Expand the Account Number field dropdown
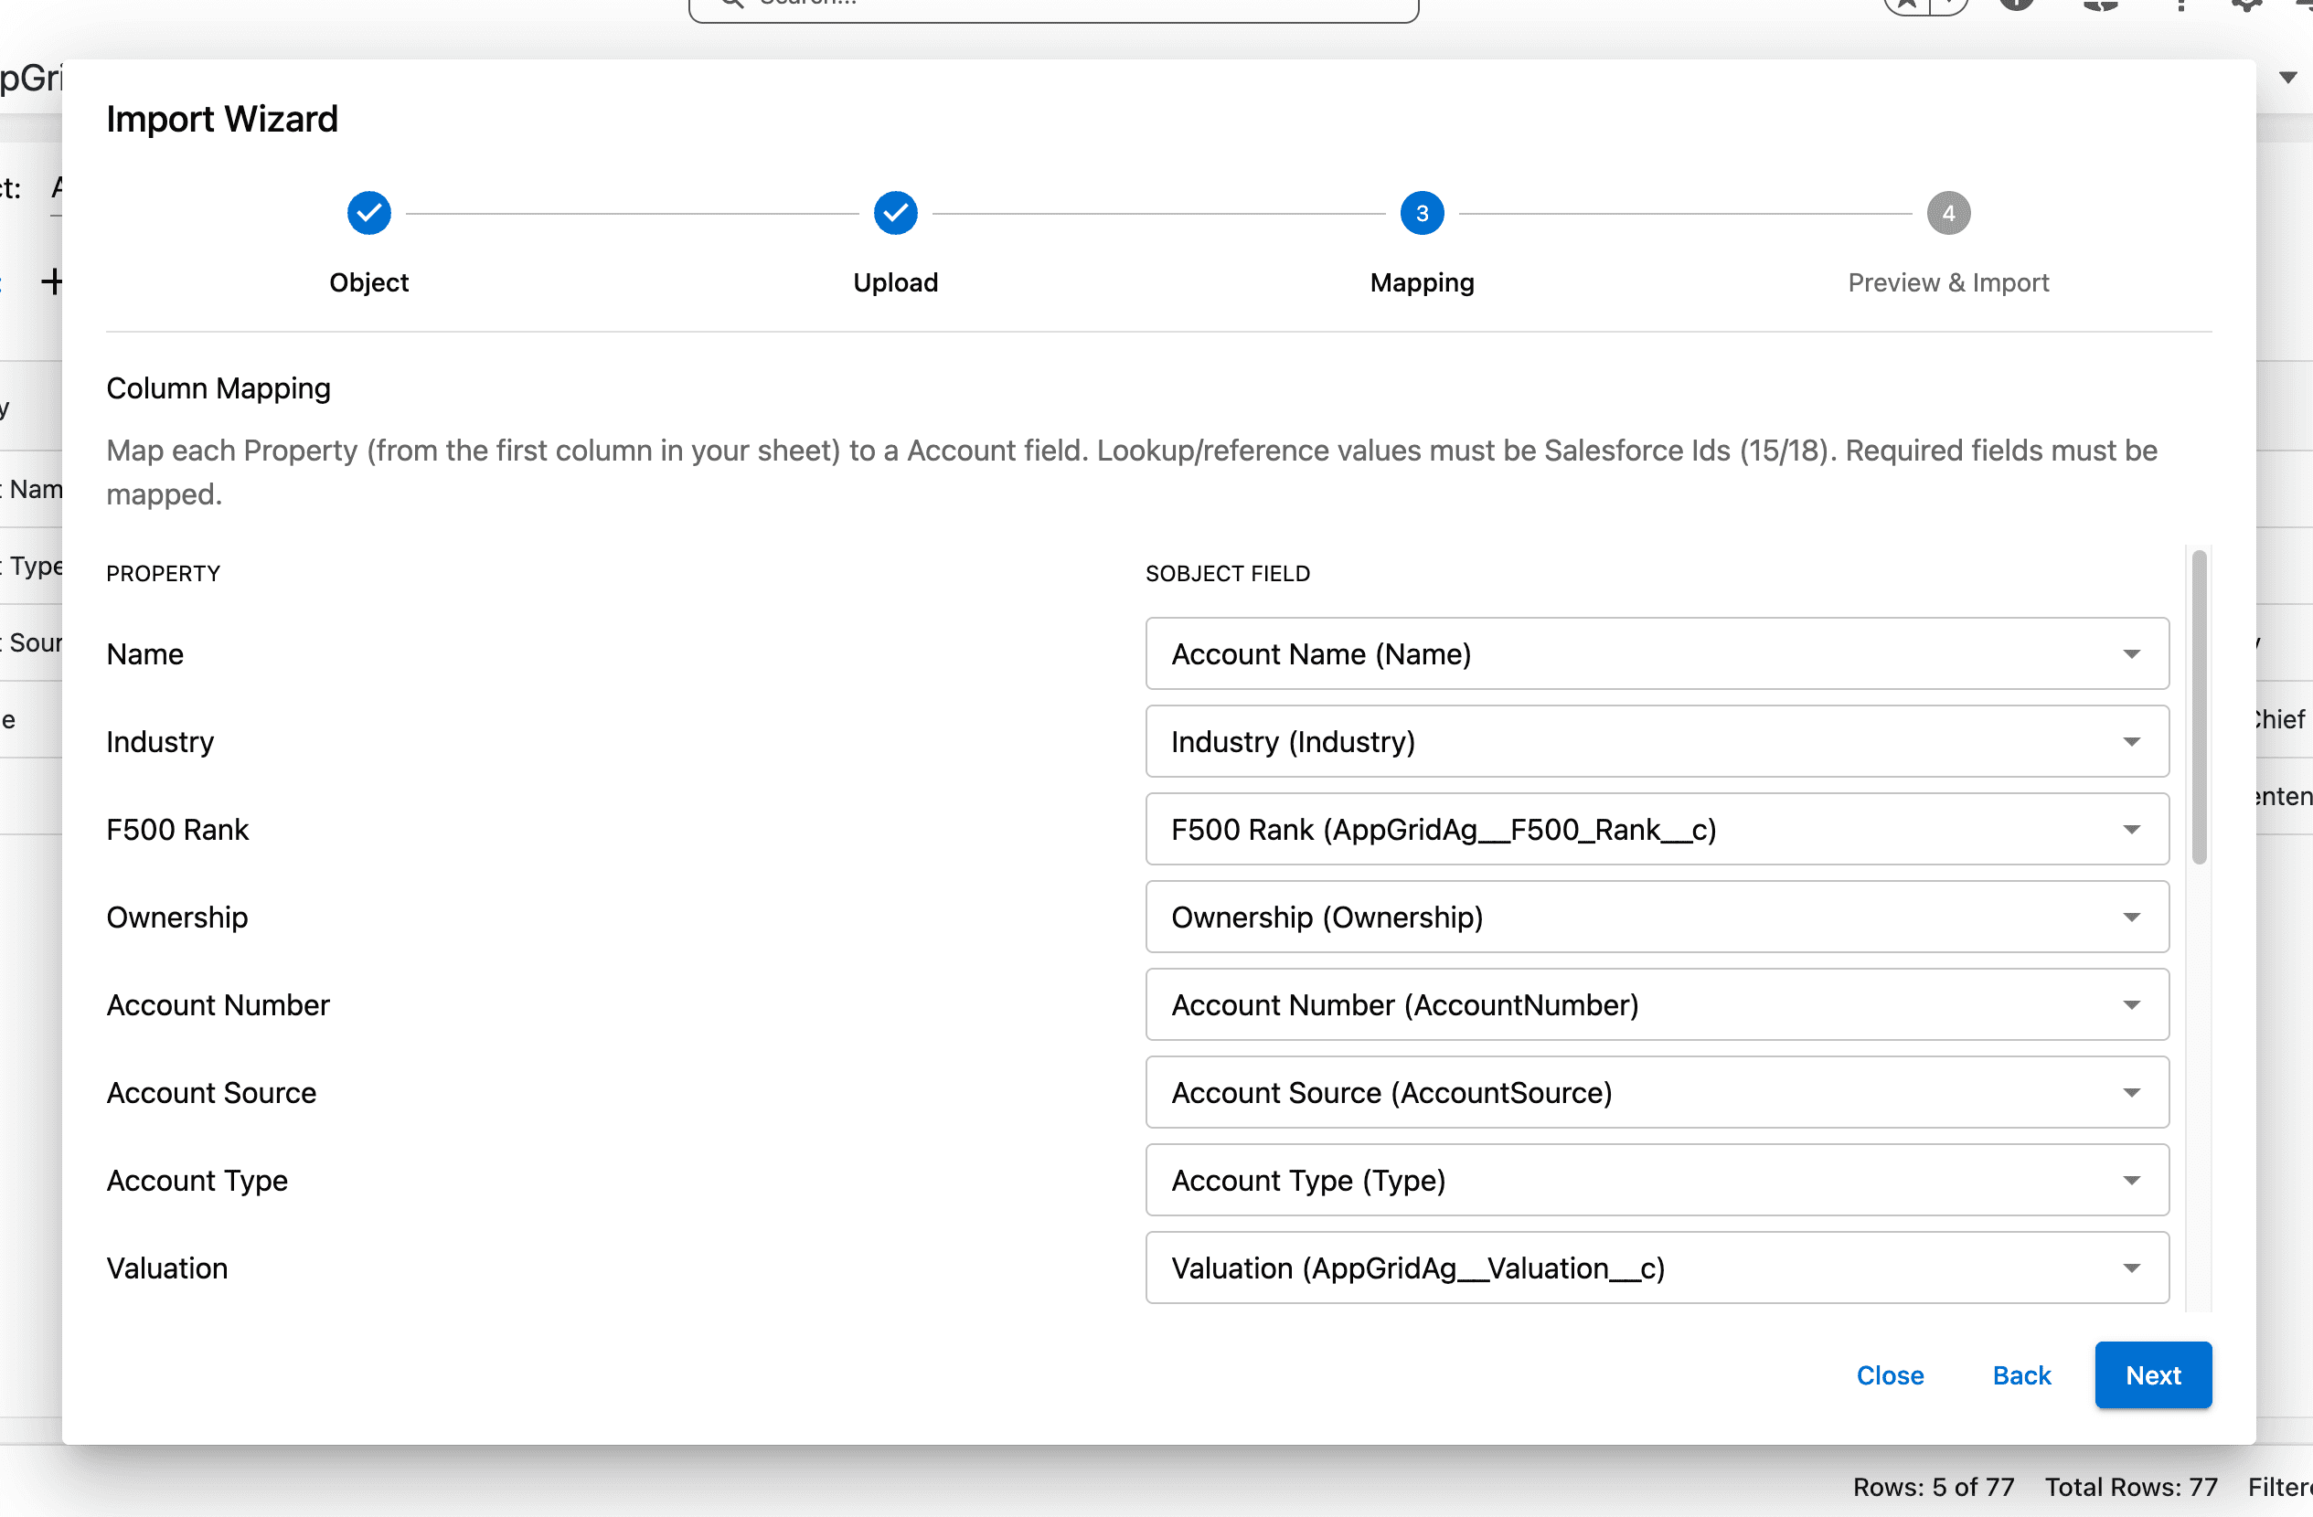The width and height of the screenshot is (2313, 1517). pyautogui.click(x=1656, y=1004)
